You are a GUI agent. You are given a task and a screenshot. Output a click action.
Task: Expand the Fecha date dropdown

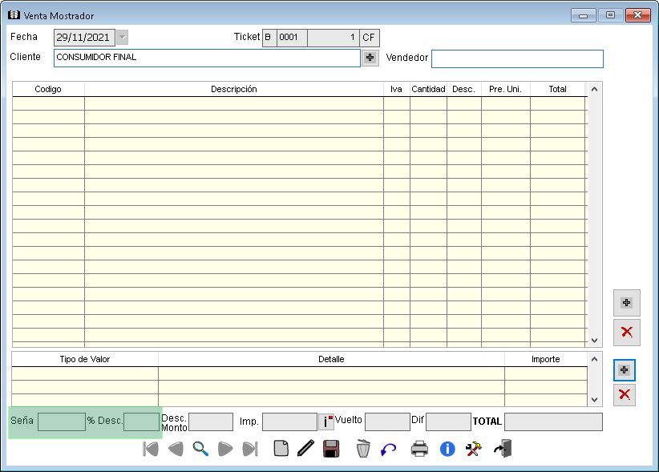click(x=122, y=37)
